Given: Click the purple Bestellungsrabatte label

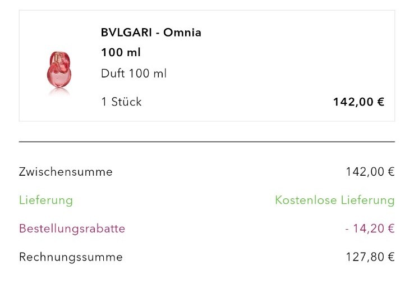Looking at the screenshot, I should pos(72,229).
